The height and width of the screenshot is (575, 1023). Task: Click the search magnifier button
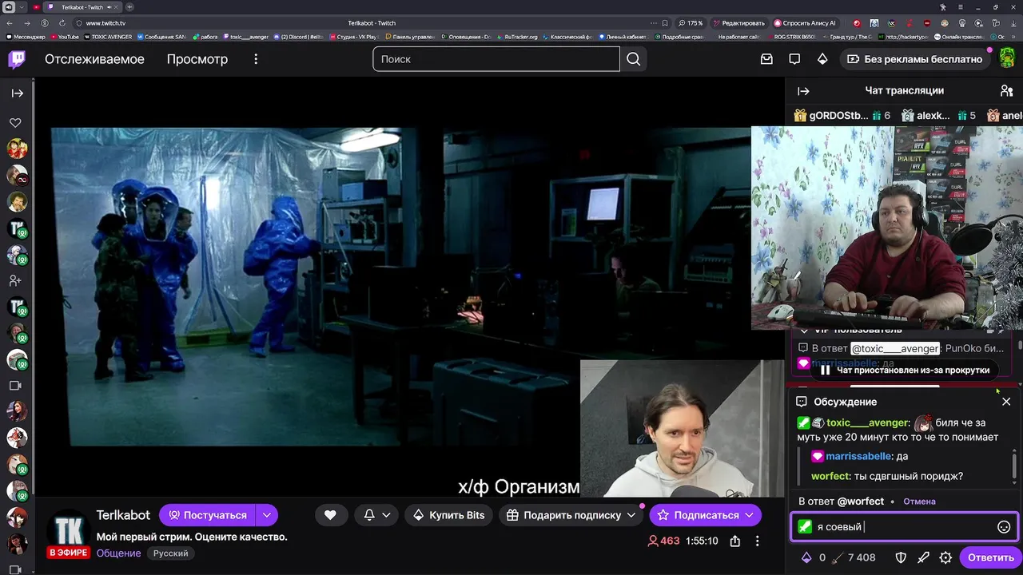coord(634,59)
